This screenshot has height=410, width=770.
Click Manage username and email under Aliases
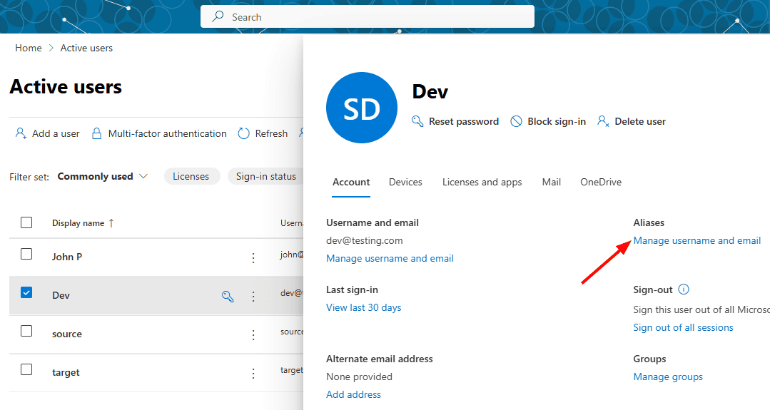point(696,241)
